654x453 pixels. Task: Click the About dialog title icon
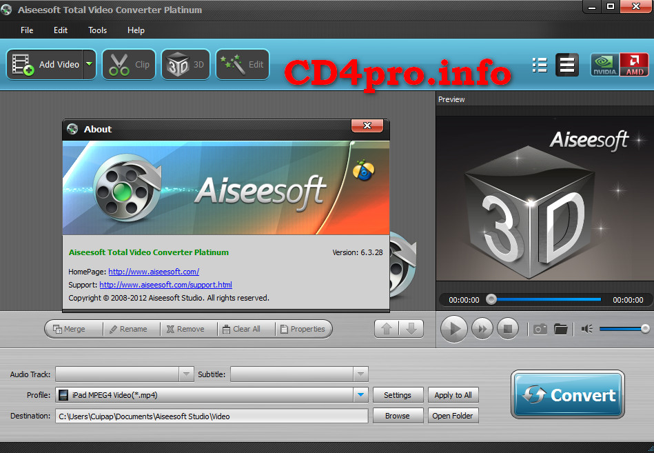click(x=72, y=130)
